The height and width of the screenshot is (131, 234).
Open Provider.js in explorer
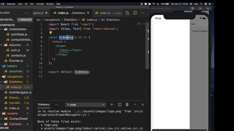tap(16, 61)
